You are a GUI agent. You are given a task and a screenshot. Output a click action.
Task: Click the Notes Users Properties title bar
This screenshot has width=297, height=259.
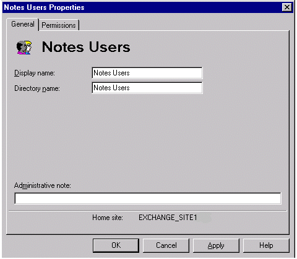tap(142, 7)
